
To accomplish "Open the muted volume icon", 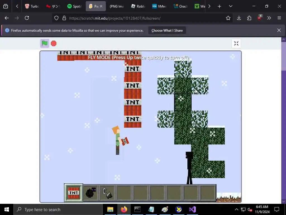I will click(x=250, y=209).
